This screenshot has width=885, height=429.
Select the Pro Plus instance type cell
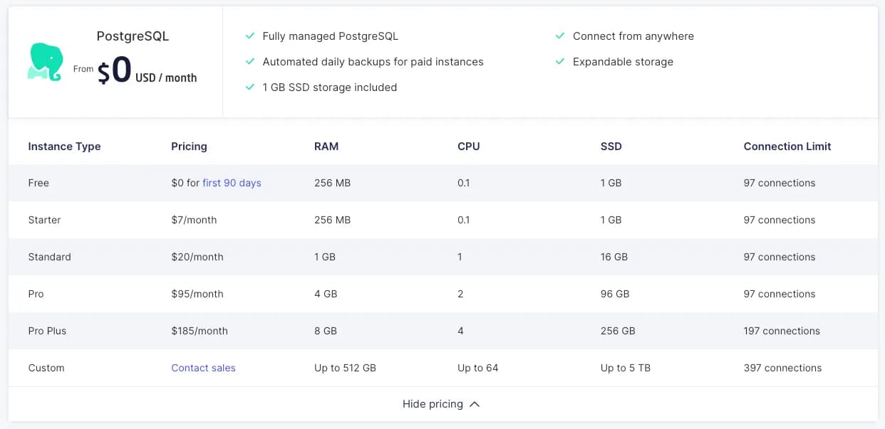pos(47,331)
